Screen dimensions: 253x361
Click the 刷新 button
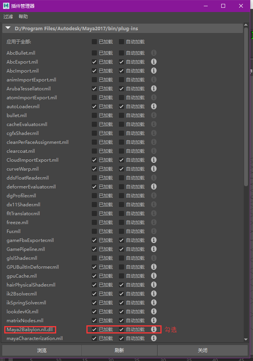pyautogui.click(x=119, y=350)
